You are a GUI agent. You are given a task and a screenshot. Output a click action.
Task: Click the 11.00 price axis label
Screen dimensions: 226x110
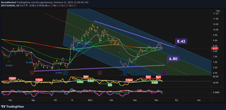pyautogui.click(x=216, y=19)
